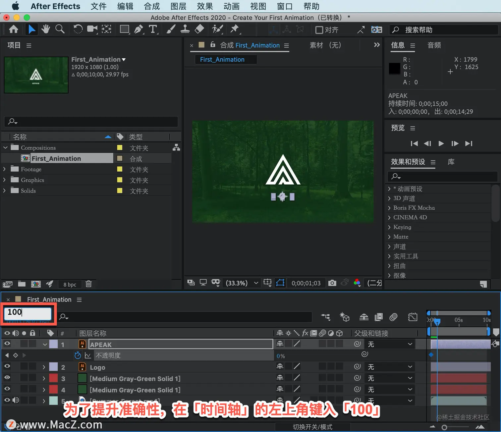Click the delete trash icon in Project panel

88,284
